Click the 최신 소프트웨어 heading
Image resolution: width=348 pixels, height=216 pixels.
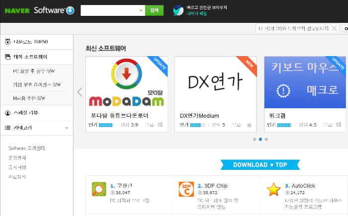pos(105,48)
